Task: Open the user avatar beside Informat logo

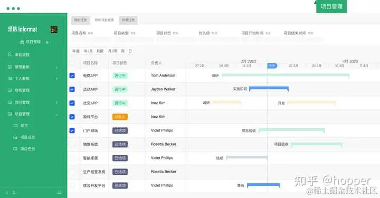Action: [x=54, y=30]
